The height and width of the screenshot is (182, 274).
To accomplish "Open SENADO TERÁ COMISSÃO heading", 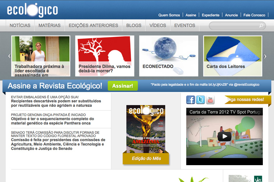I will (55, 134).
